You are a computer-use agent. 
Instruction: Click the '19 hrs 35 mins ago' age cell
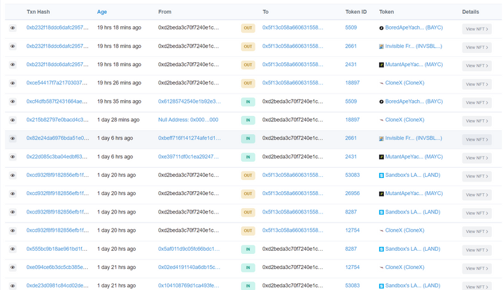(119, 101)
